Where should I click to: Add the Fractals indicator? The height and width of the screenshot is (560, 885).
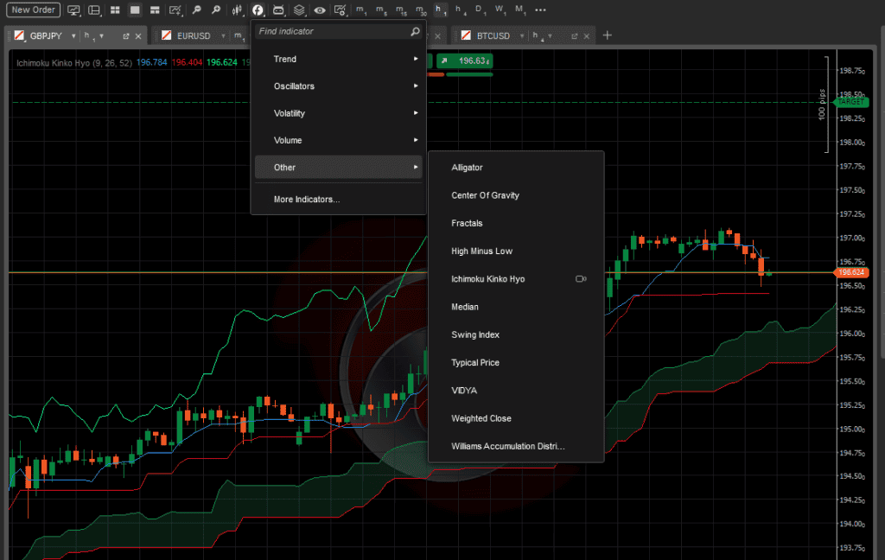coord(516,223)
